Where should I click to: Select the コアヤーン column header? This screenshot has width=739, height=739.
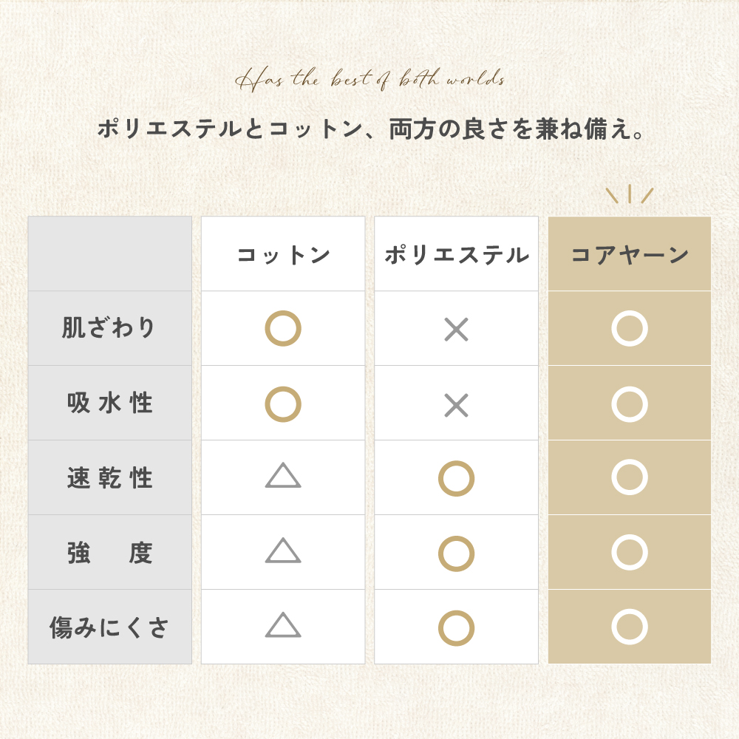630,255
